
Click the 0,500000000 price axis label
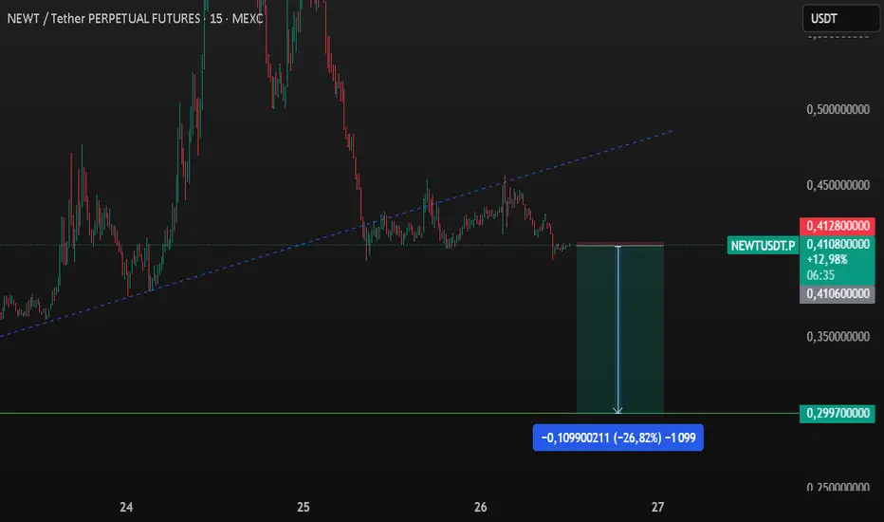(x=838, y=109)
